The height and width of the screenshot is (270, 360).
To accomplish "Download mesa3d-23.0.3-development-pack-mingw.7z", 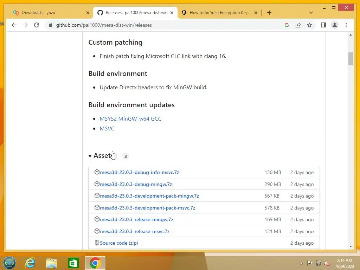I will pos(149,196).
